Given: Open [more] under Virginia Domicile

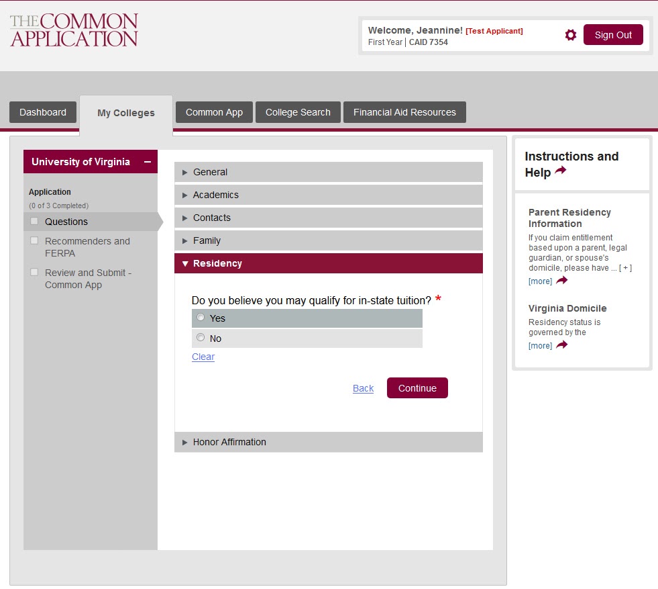Looking at the screenshot, I should coord(540,346).
